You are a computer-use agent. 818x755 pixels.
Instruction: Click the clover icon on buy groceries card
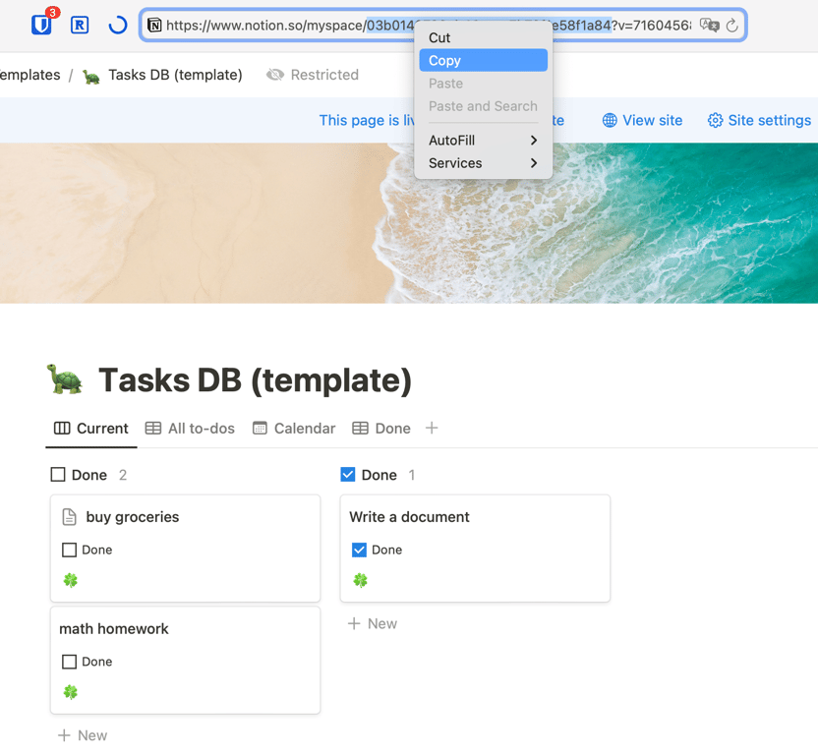click(x=71, y=580)
